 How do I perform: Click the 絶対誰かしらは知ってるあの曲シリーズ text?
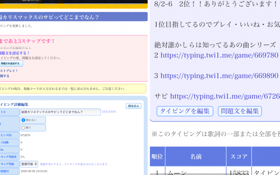coord(215,45)
